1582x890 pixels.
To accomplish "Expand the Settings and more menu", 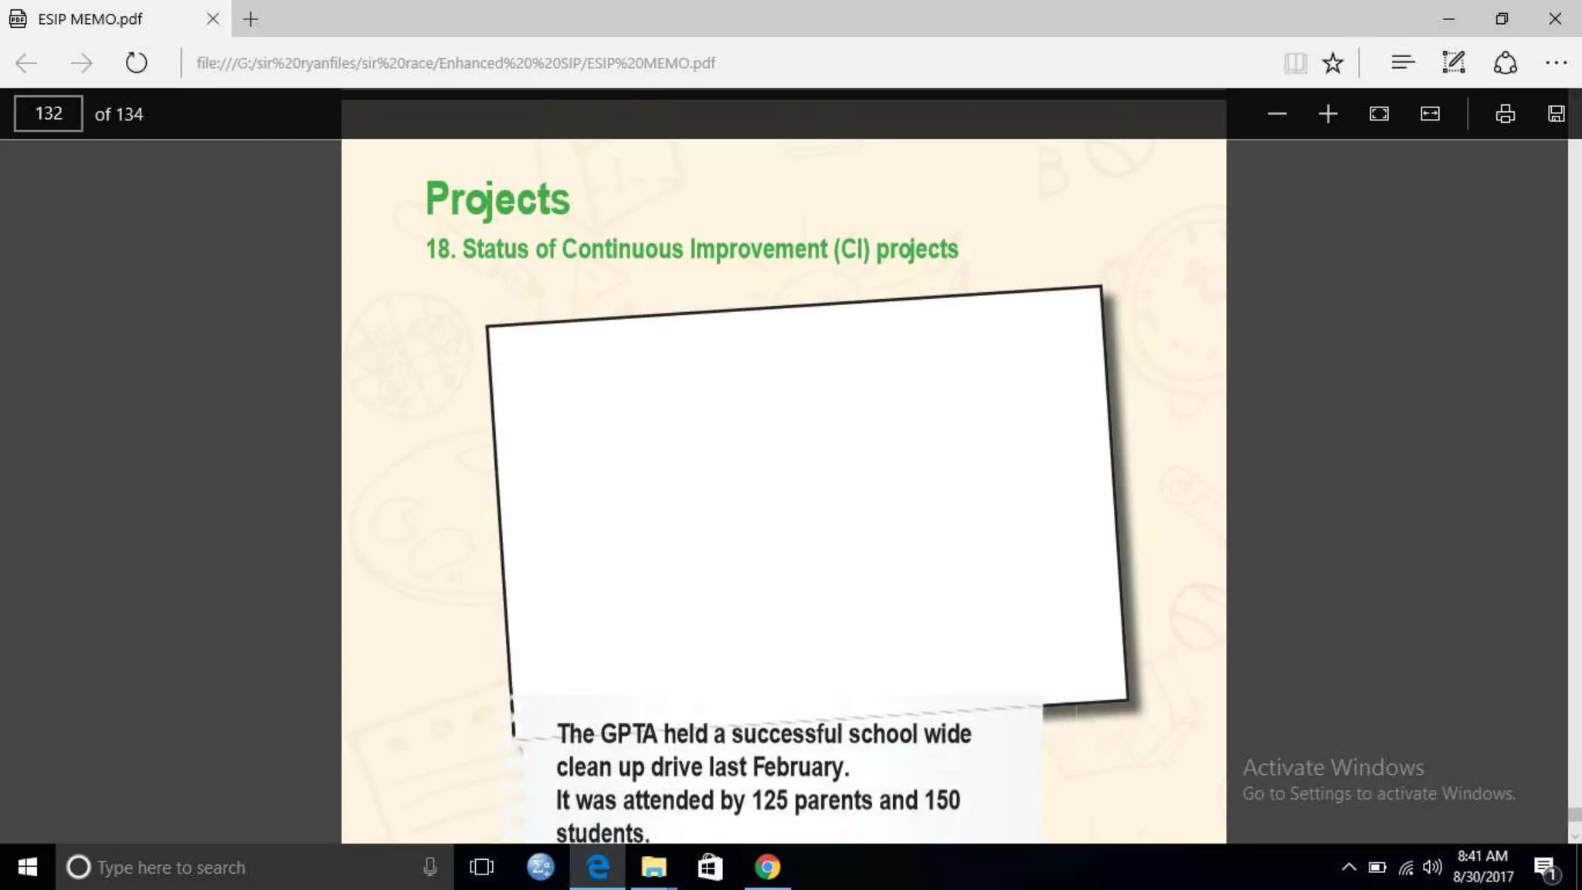I will (x=1556, y=63).
